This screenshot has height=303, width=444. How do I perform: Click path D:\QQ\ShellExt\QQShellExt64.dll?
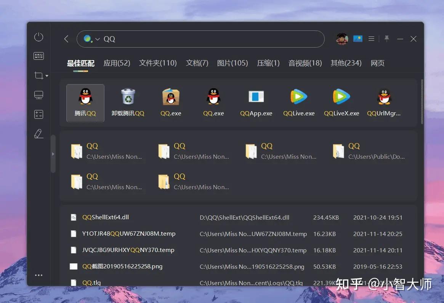(244, 218)
